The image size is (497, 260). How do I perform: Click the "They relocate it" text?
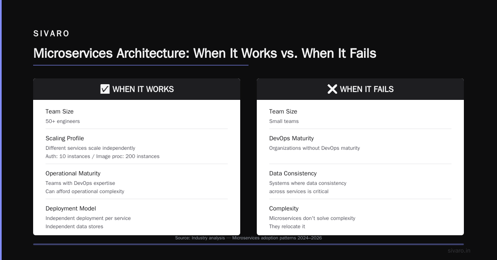point(287,227)
